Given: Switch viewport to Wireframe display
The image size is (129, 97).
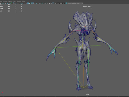Looking at the screenshot, I should (x=26, y=3).
